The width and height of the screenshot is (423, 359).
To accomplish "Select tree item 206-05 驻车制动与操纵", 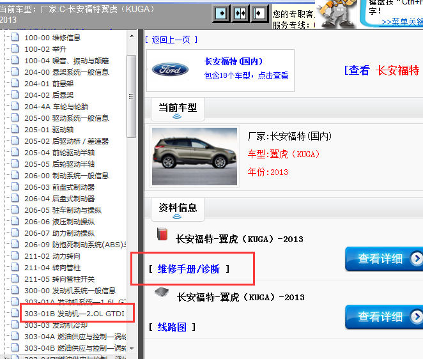I will [63, 210].
